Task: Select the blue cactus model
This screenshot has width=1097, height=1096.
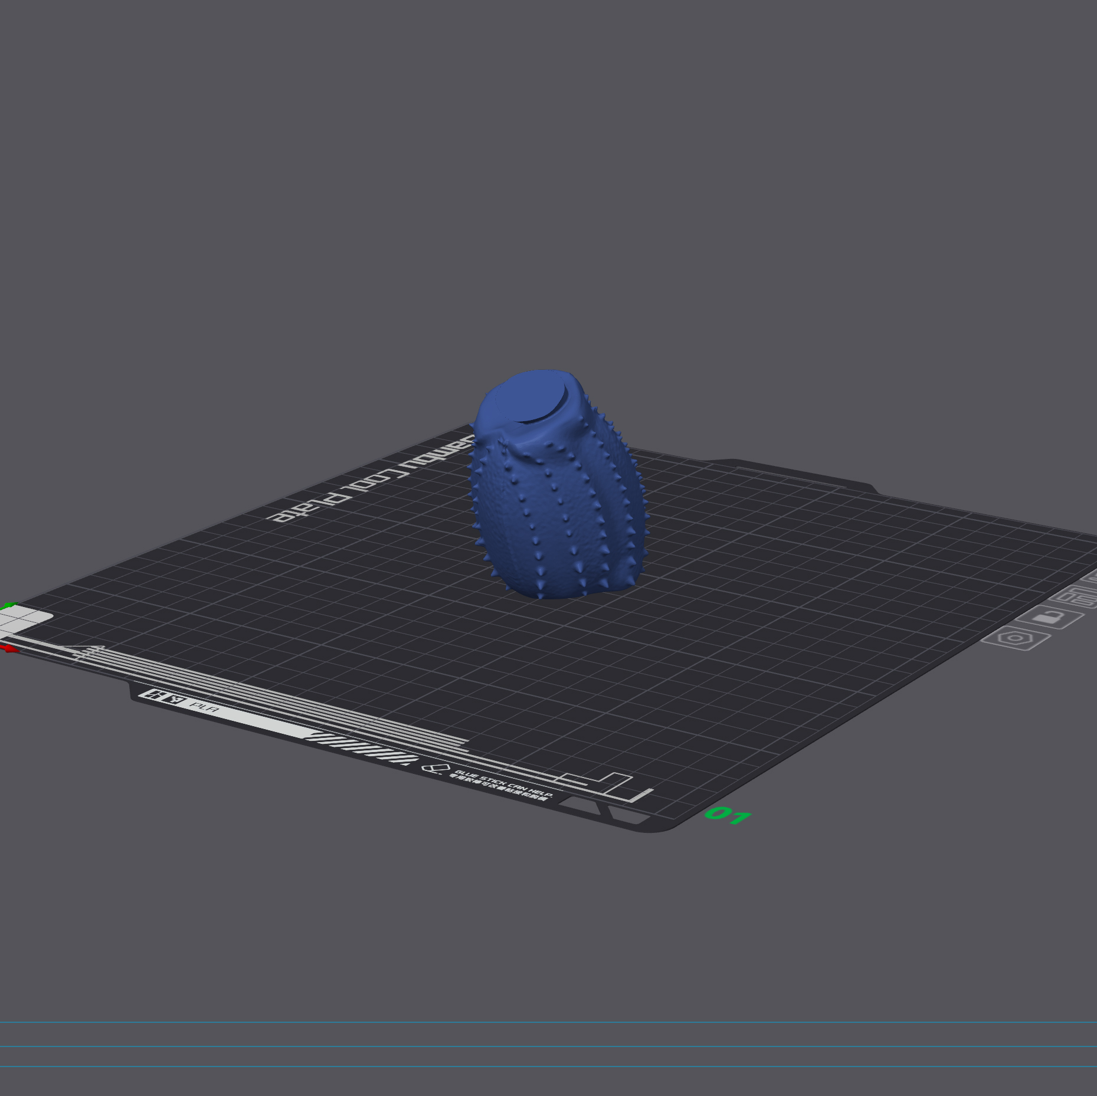Action: (x=558, y=485)
